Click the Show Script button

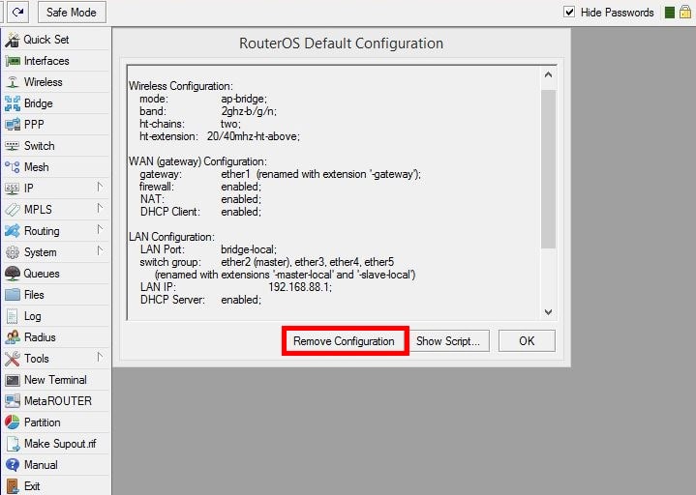(x=448, y=341)
